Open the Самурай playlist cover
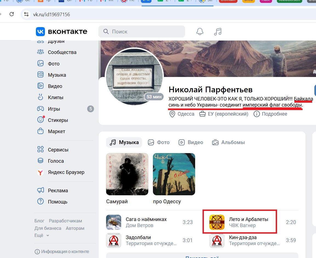This screenshot has width=316, height=258. coord(127,174)
